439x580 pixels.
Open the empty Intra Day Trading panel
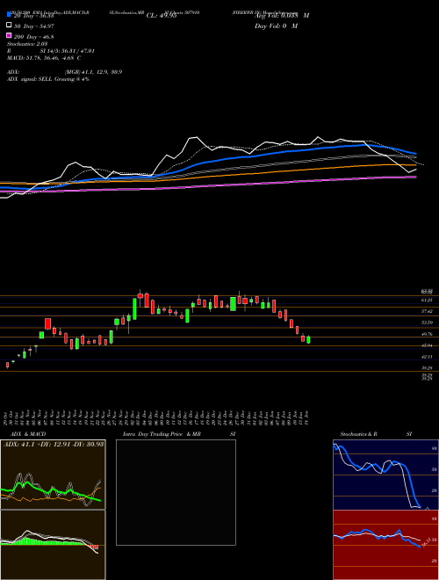pos(176,492)
